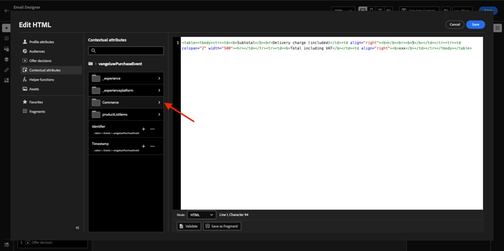Click the Validate button

pos(189,226)
